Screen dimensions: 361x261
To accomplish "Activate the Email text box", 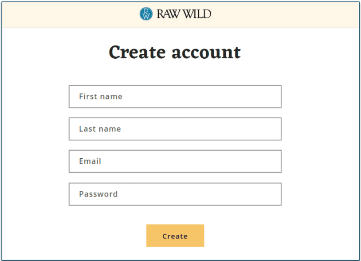I will pyautogui.click(x=175, y=161).
